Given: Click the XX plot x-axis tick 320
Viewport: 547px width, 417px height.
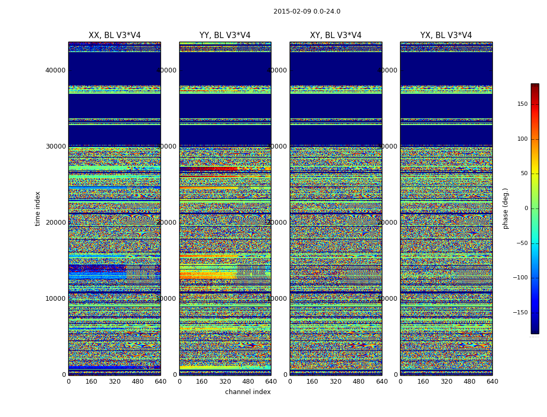Looking at the screenshot, I should coord(115,382).
